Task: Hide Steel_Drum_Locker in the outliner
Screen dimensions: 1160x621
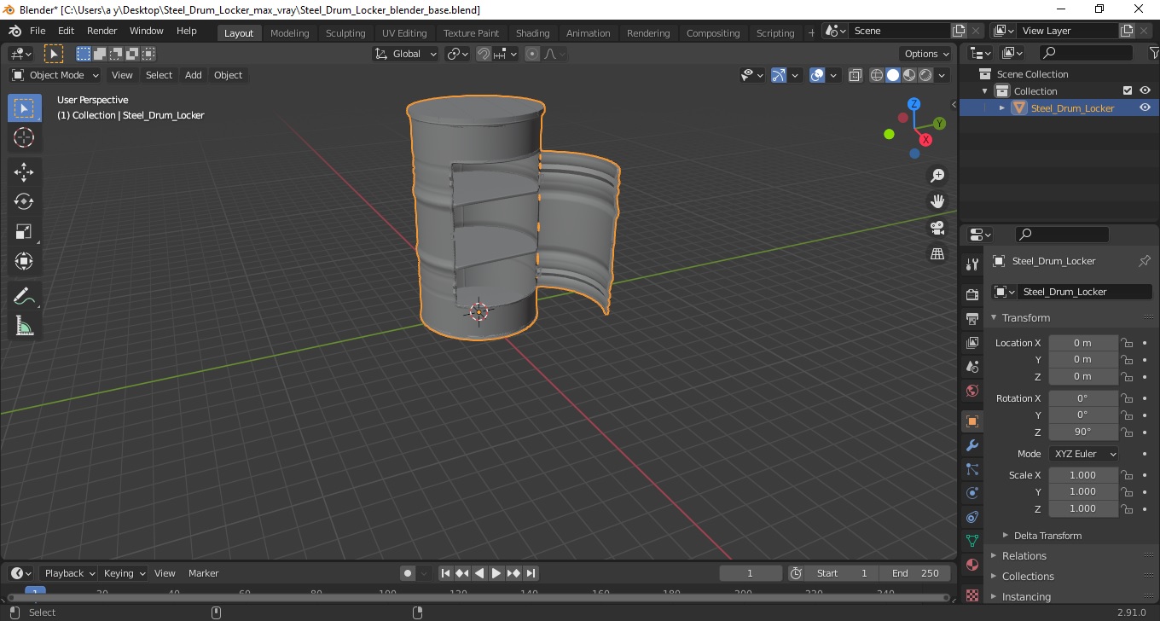Action: tap(1145, 107)
